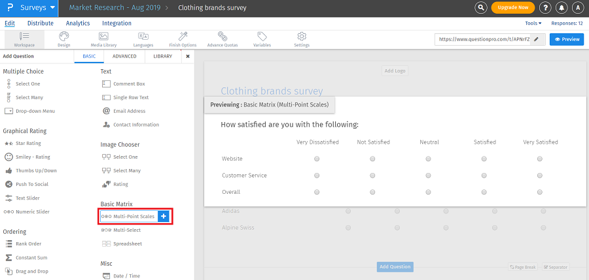Open the Media Library icon
Screen dimensions: 589x280
(x=103, y=39)
